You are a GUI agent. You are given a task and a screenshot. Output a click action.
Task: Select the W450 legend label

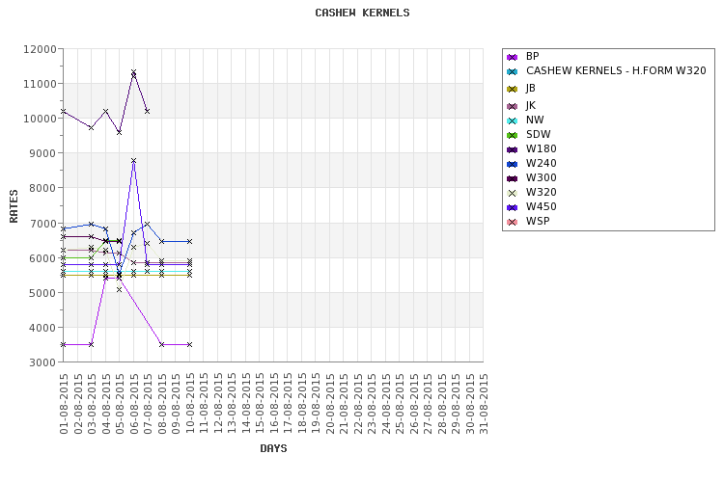541,206
